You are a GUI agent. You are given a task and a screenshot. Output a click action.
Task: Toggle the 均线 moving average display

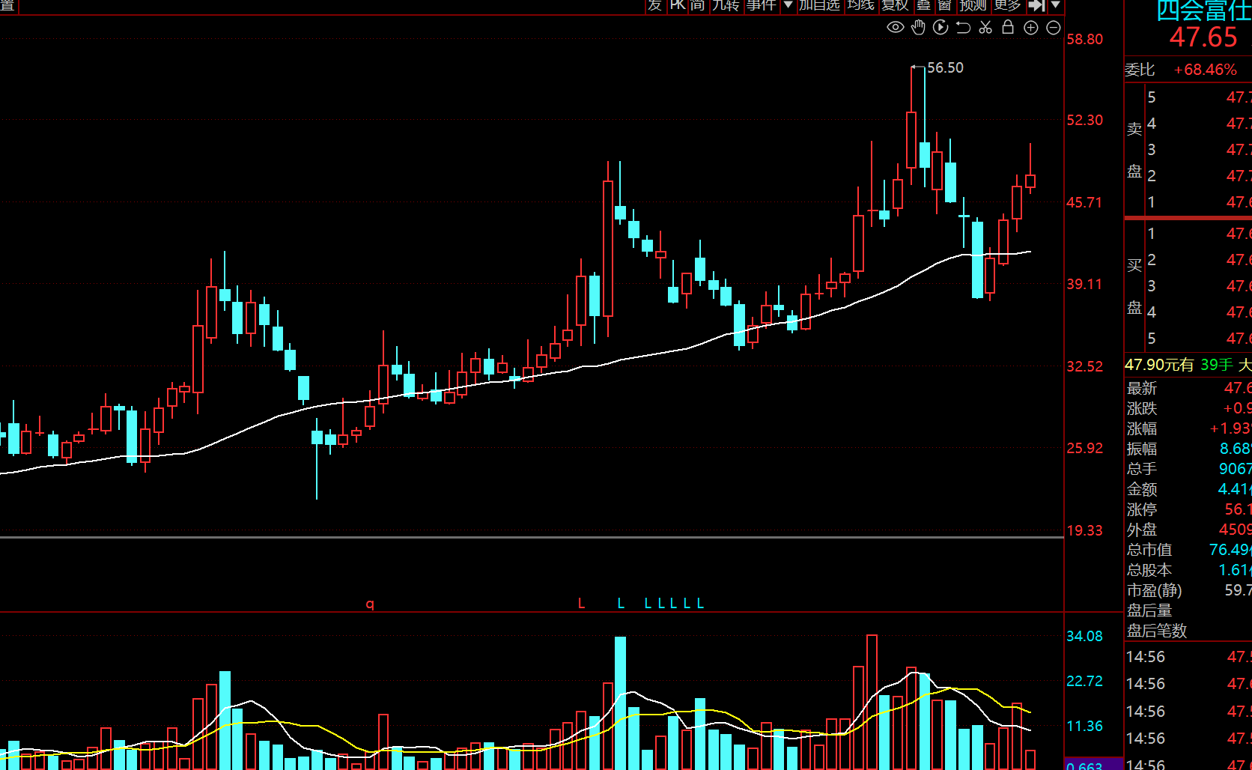[x=860, y=5]
